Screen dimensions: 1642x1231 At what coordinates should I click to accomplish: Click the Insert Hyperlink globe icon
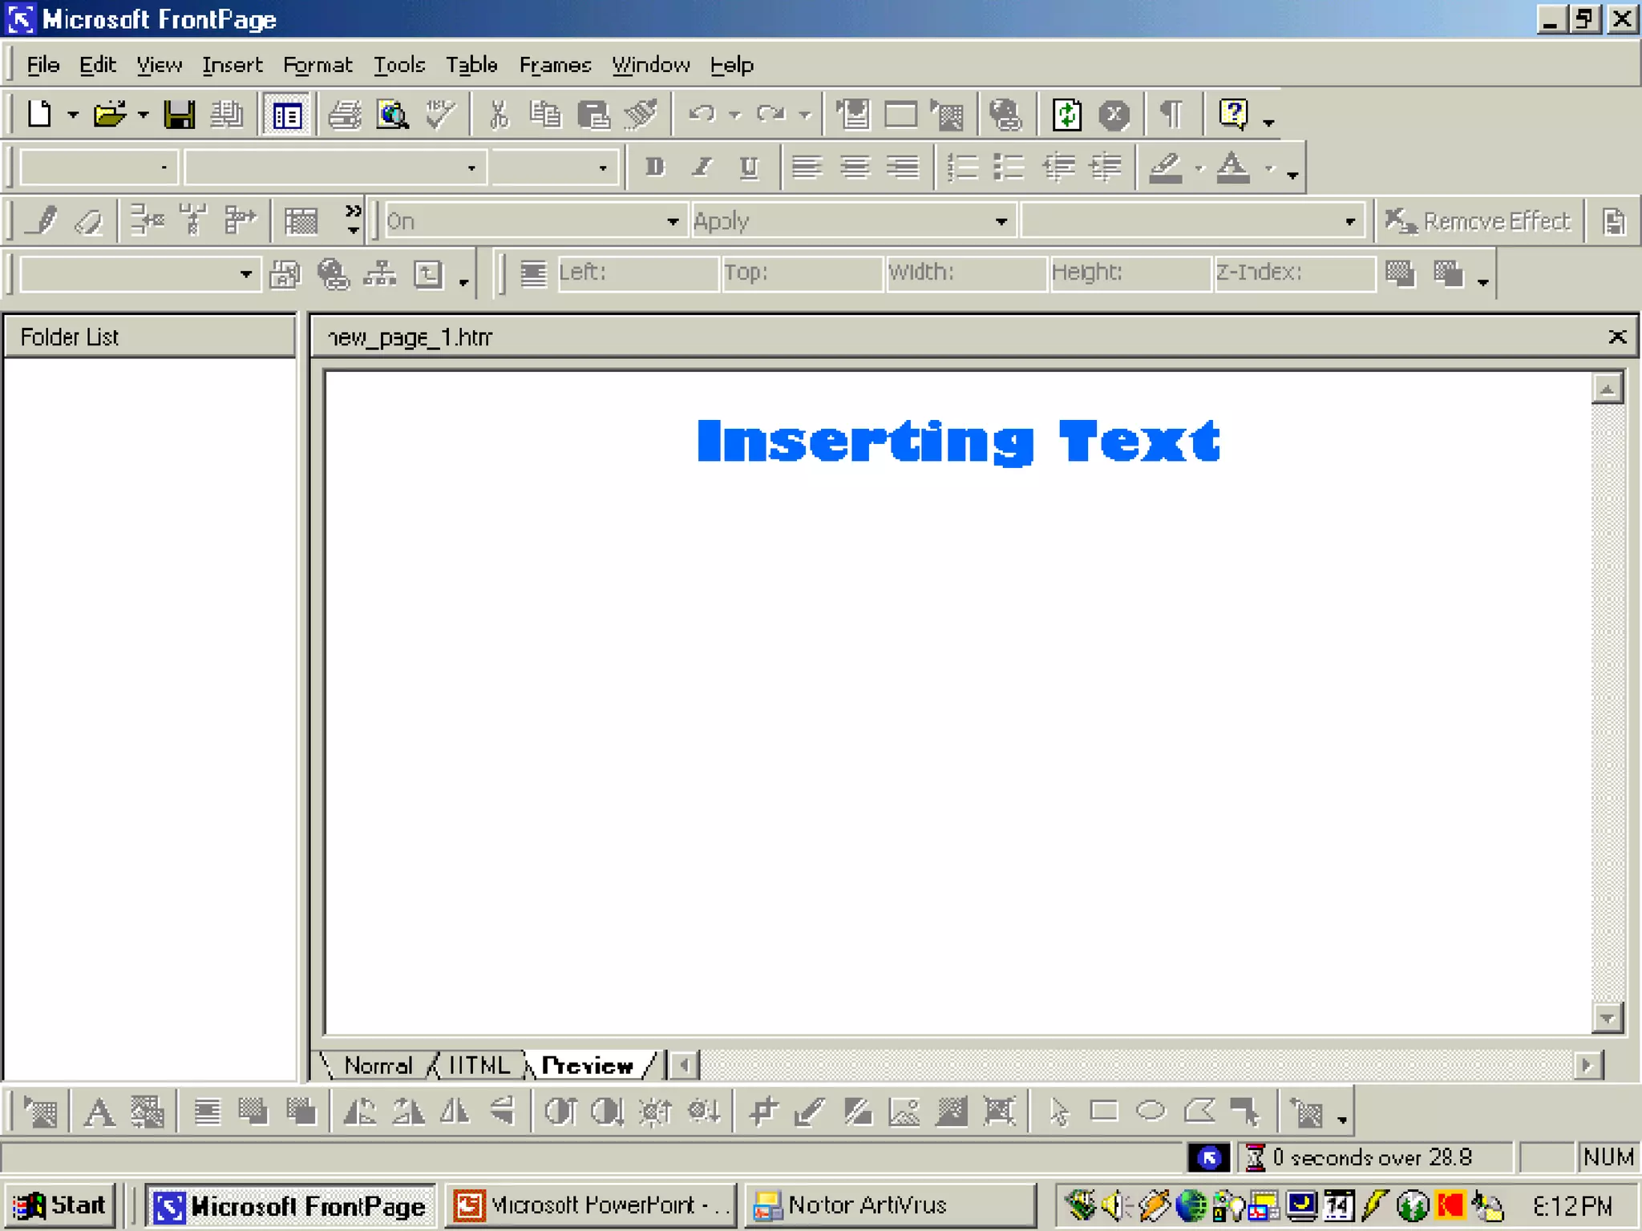(1005, 115)
